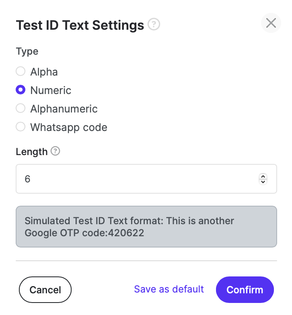The image size is (292, 315).
Task: Click the Length field label
Action: (x=32, y=152)
